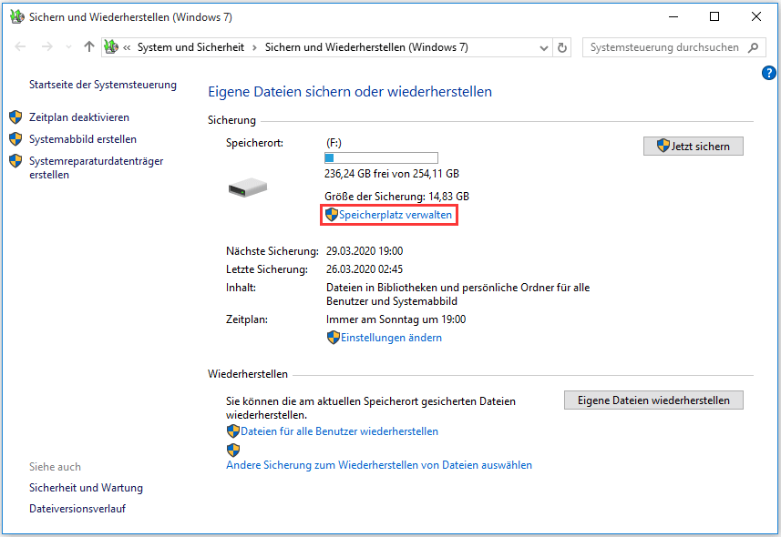Click the search magnifier icon
The image size is (781, 537).
coord(754,47)
